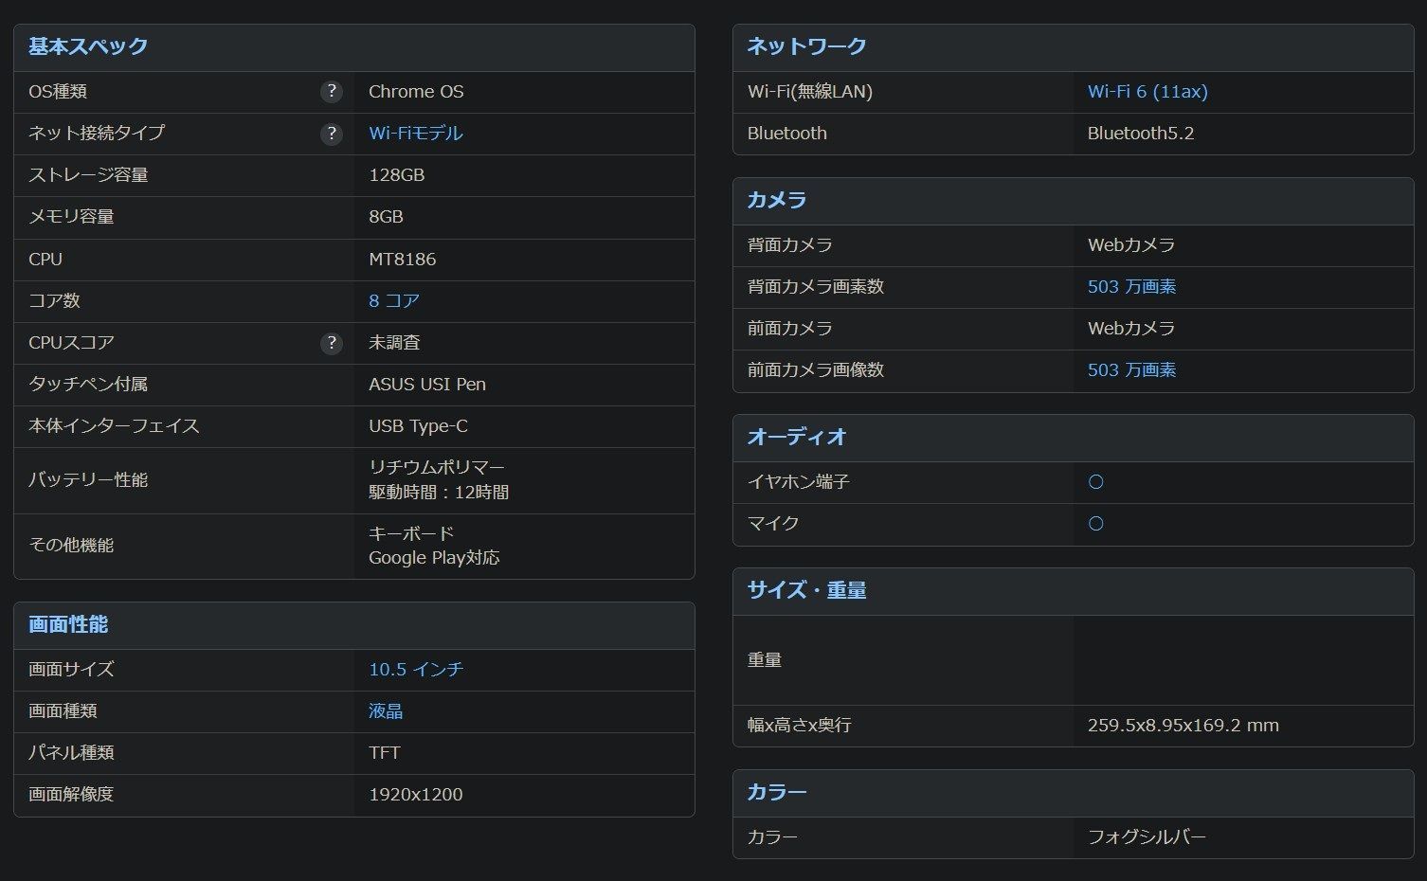
Task: Click the 503 万画素 link for 背面カメラ画素数
Action: [x=1131, y=287]
